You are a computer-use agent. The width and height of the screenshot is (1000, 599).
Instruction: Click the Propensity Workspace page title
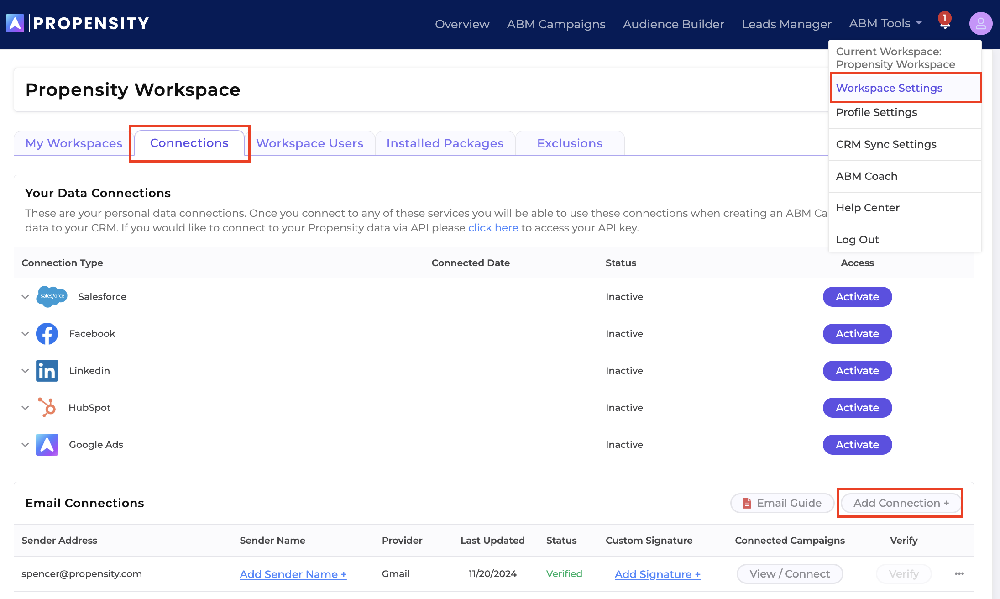(133, 90)
